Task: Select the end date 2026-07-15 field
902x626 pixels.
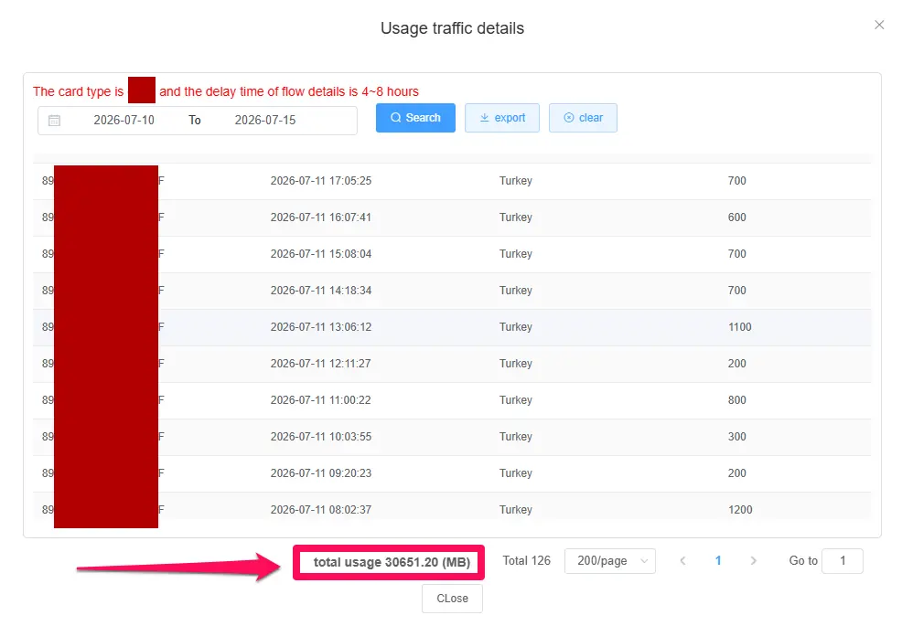Action: (x=264, y=120)
